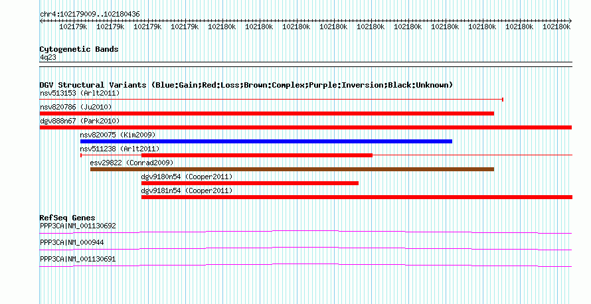This screenshot has width=591, height=304.
Task: Click the PPP3CA|NM_001130691 gene label
Action: 78,259
